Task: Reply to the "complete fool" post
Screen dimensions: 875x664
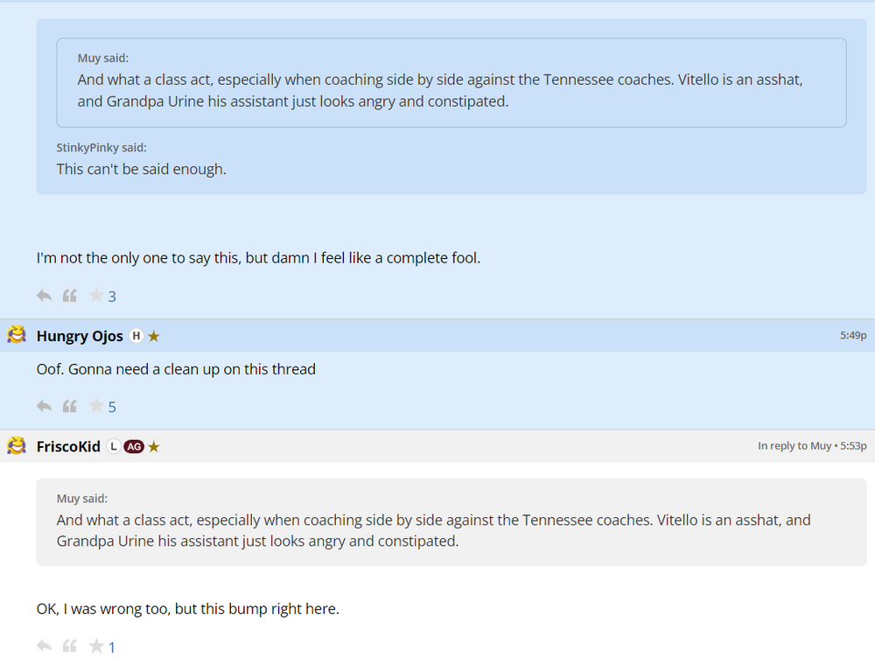Action: (44, 296)
